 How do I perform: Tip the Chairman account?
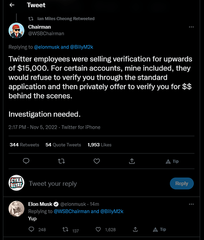172,161
